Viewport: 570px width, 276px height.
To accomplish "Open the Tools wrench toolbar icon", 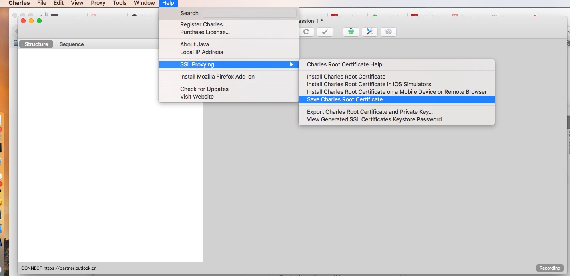I will pos(370,32).
